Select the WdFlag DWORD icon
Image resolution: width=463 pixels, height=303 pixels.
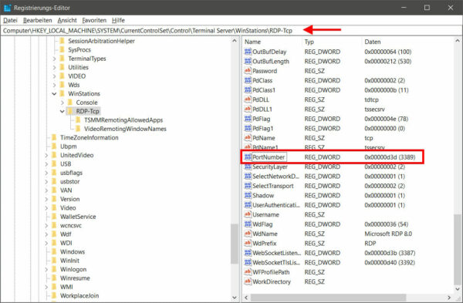pos(248,224)
